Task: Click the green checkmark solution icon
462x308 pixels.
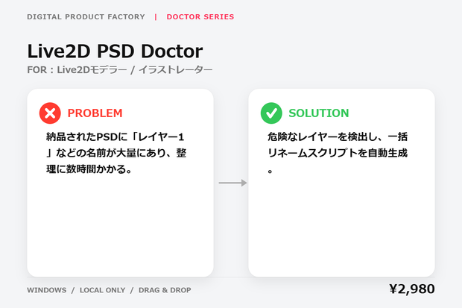Action: click(x=271, y=113)
